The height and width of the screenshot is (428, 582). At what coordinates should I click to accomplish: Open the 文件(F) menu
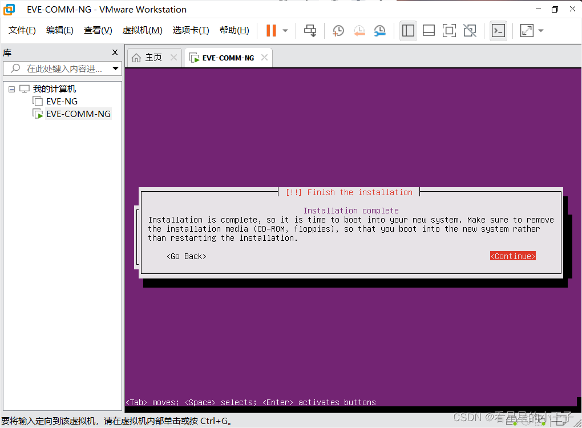[22, 30]
